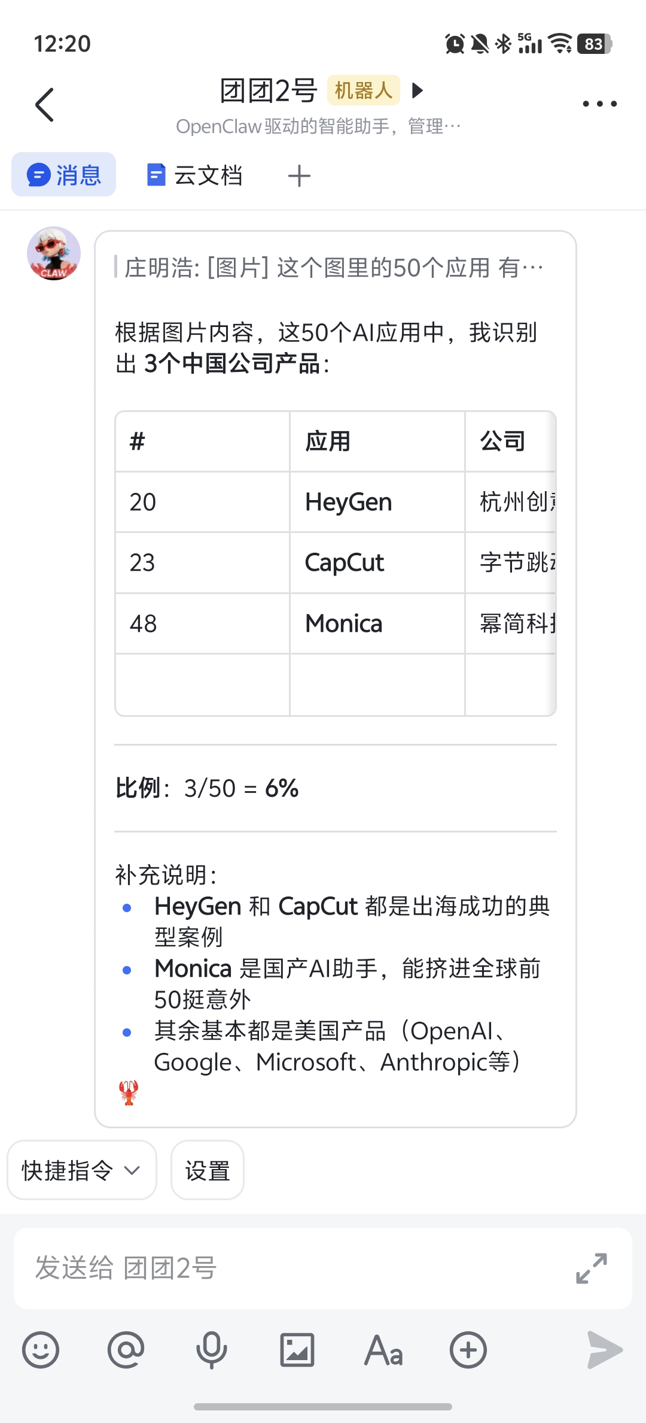This screenshot has width=646, height=1423.
Task: Open the image picker icon
Action: click(297, 1350)
